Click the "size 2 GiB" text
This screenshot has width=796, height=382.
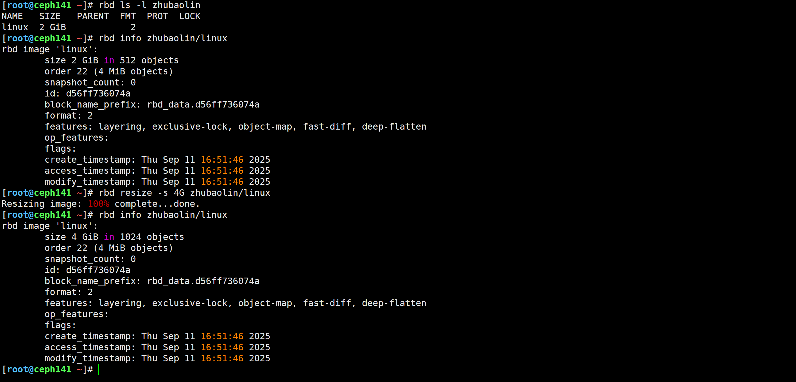pos(71,61)
